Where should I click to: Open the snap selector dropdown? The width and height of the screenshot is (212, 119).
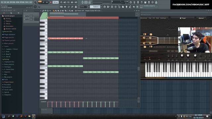[x=83, y=7]
